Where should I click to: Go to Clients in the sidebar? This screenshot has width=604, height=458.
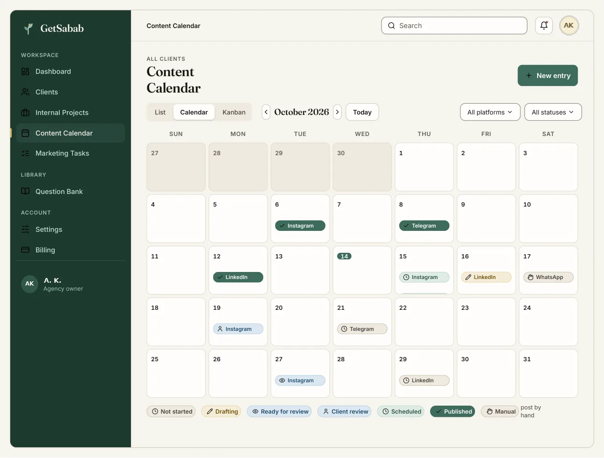pyautogui.click(x=71, y=92)
